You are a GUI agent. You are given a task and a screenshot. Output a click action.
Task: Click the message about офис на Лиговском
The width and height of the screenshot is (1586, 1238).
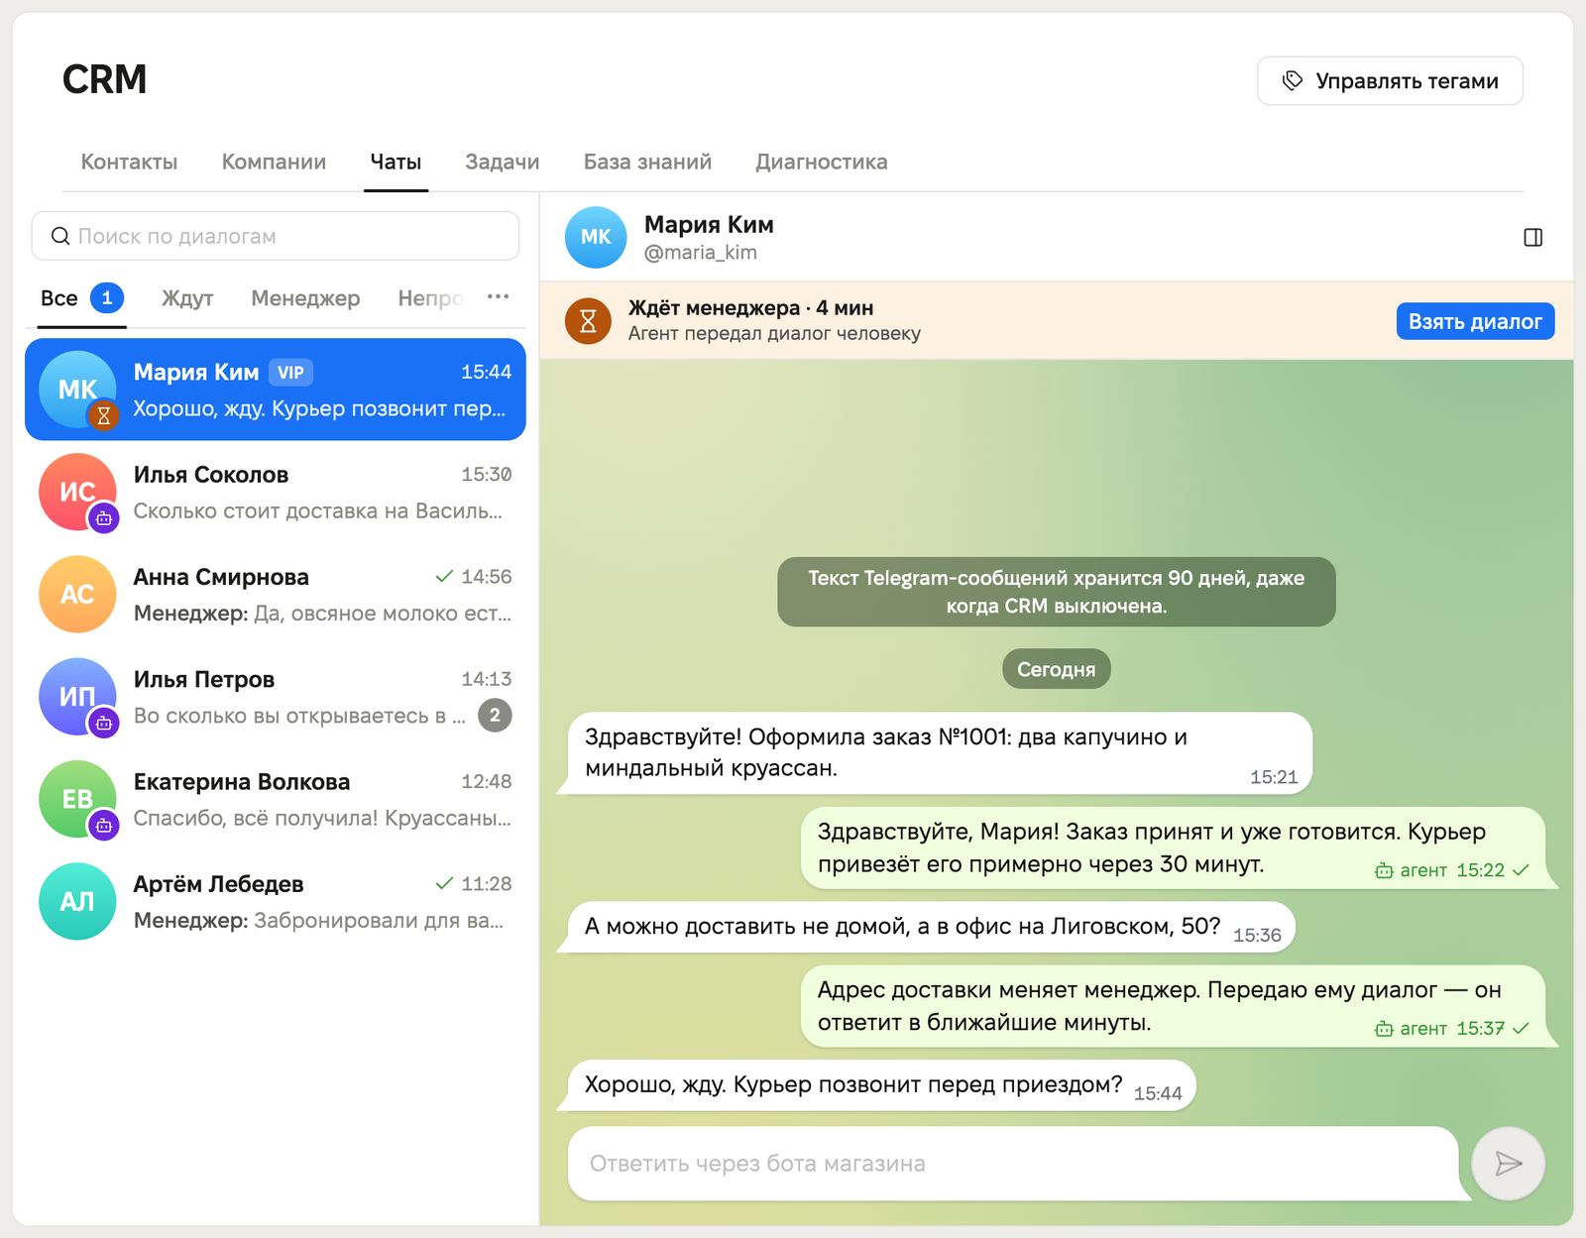[931, 927]
